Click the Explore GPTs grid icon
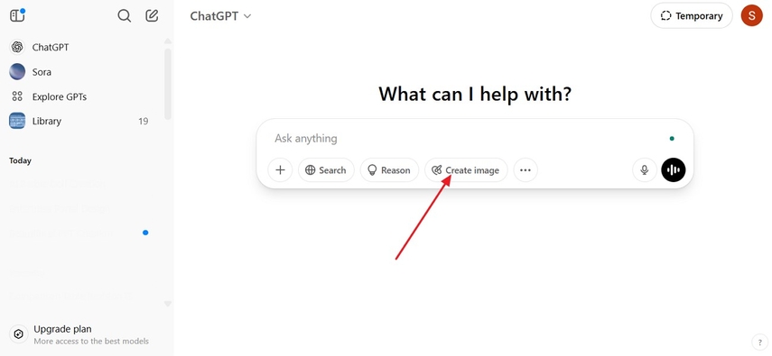This screenshot has width=772, height=356. tap(17, 96)
